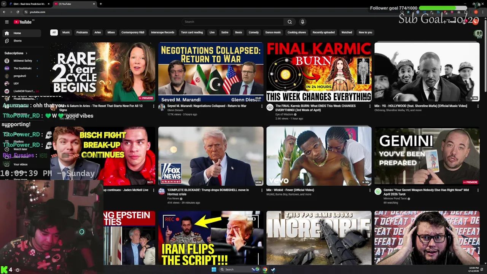Click the Eye of Wisdom channel avatar
Image resolution: width=487 pixels, height=274 pixels.
coord(270,108)
